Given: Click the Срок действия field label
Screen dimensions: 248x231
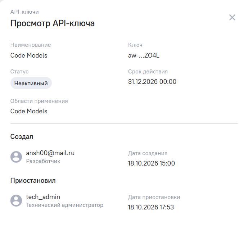Looking at the screenshot, I should click(x=148, y=72).
